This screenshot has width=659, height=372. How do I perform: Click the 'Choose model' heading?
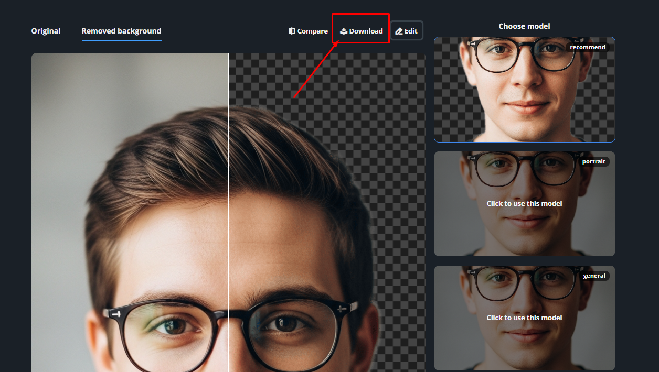coord(524,26)
